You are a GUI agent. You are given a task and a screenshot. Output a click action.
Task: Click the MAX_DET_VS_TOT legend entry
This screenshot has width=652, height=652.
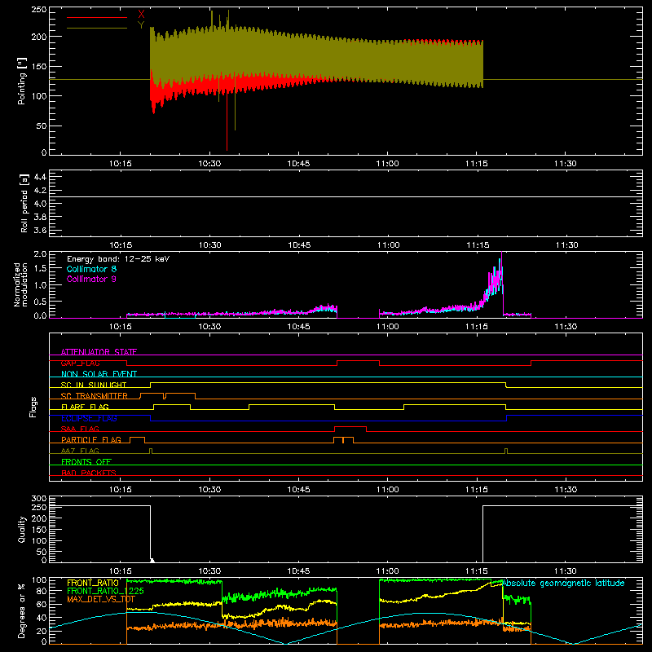(x=100, y=599)
